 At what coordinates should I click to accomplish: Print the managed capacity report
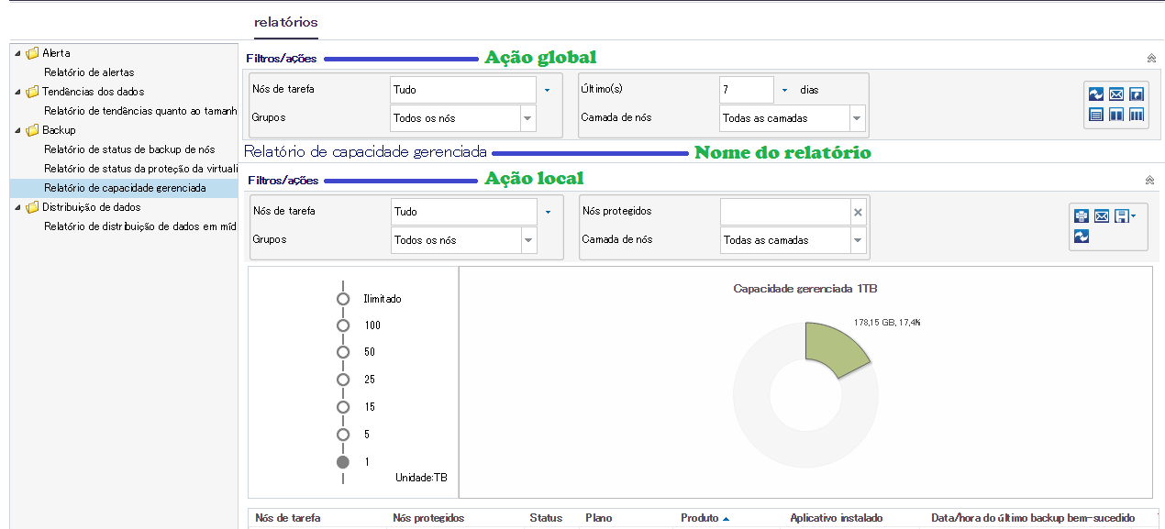point(1082,216)
